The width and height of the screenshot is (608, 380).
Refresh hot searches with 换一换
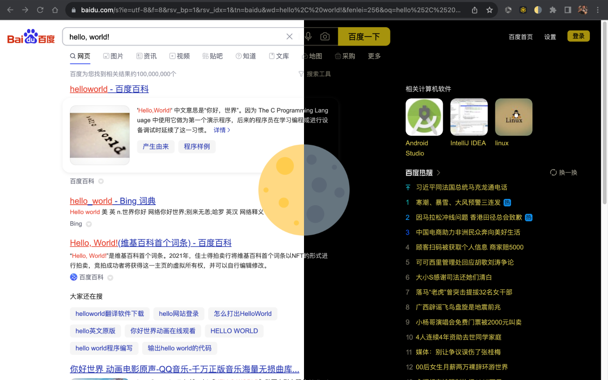tap(563, 172)
